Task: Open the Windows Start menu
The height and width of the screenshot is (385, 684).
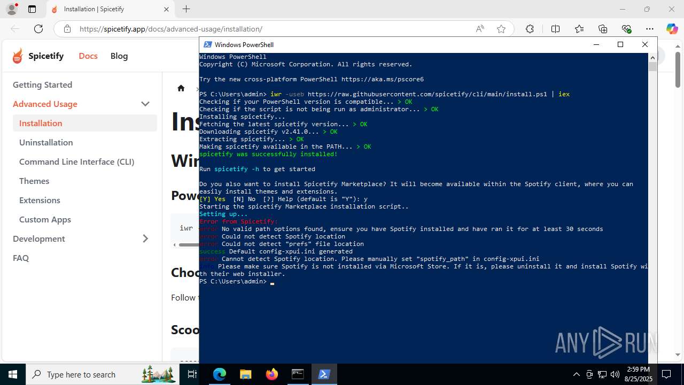Action: pos(13,374)
